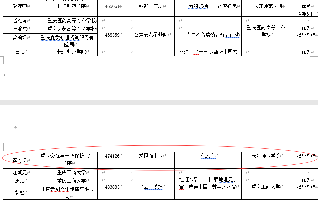Viewport: 318px width, 200px height.
Task: Click the gray gap between the pages
Action: click(159, 102)
